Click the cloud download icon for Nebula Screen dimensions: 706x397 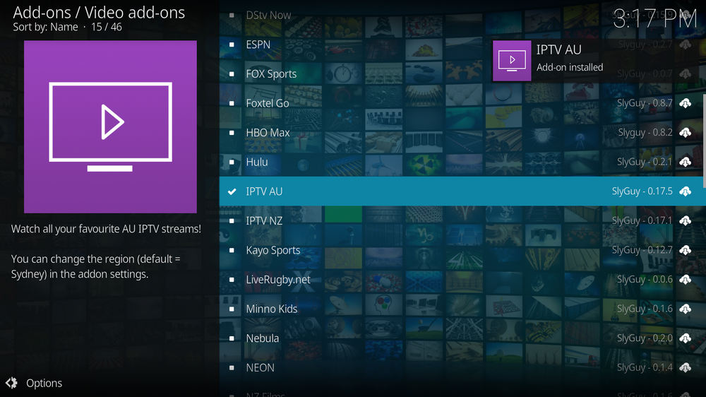point(685,338)
